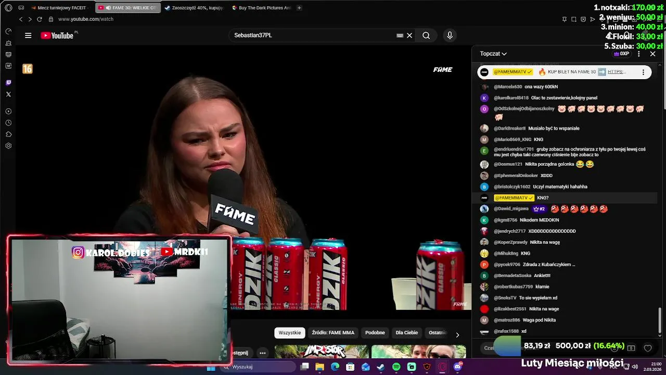The width and height of the screenshot is (666, 375).
Task: Open the YouTube hamburger guide menu
Action: (x=28, y=35)
